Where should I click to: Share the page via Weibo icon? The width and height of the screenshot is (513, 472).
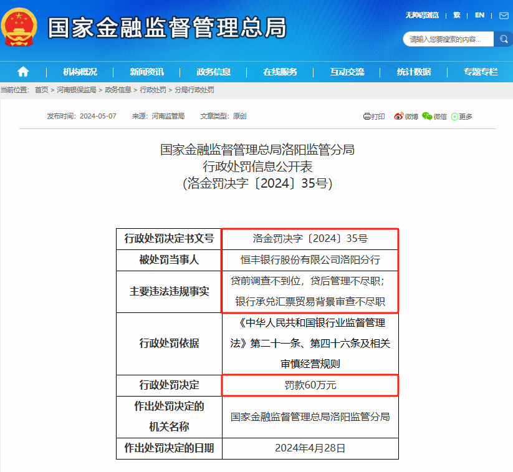[x=399, y=116]
